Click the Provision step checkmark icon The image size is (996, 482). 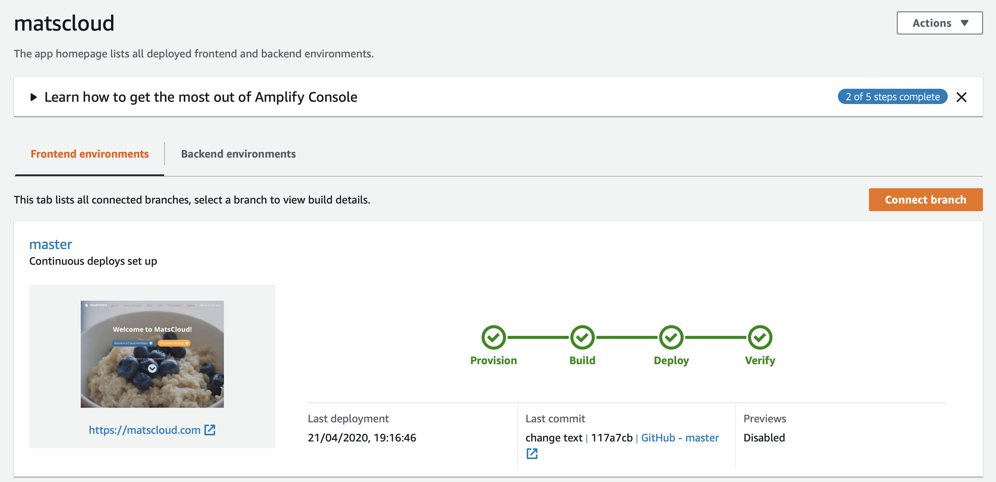(493, 337)
